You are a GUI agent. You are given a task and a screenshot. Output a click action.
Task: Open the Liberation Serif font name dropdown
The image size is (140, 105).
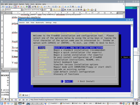pyautogui.click(x=42, y=10)
